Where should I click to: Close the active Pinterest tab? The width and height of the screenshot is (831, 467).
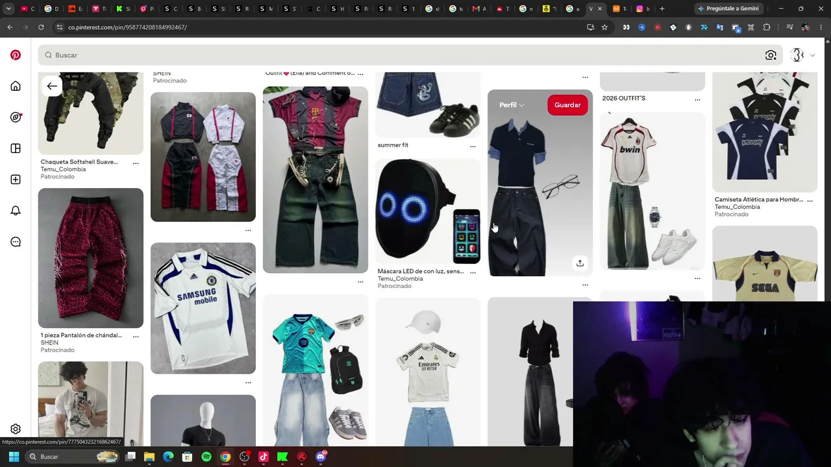(600, 8)
